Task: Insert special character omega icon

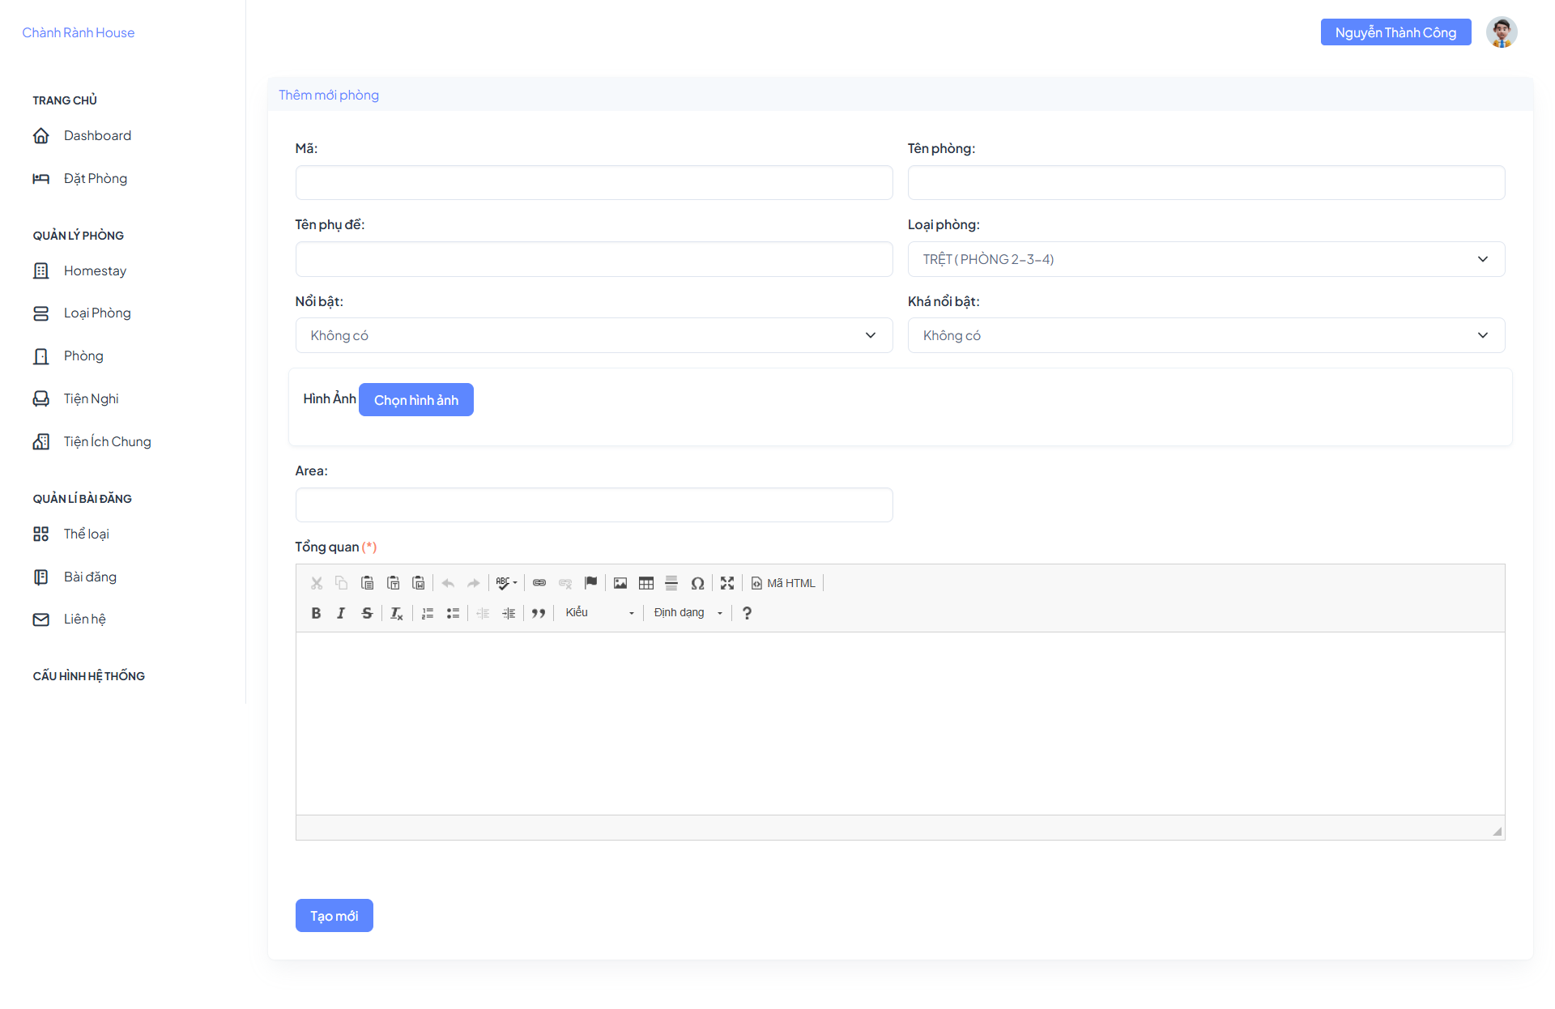Action: [x=697, y=583]
